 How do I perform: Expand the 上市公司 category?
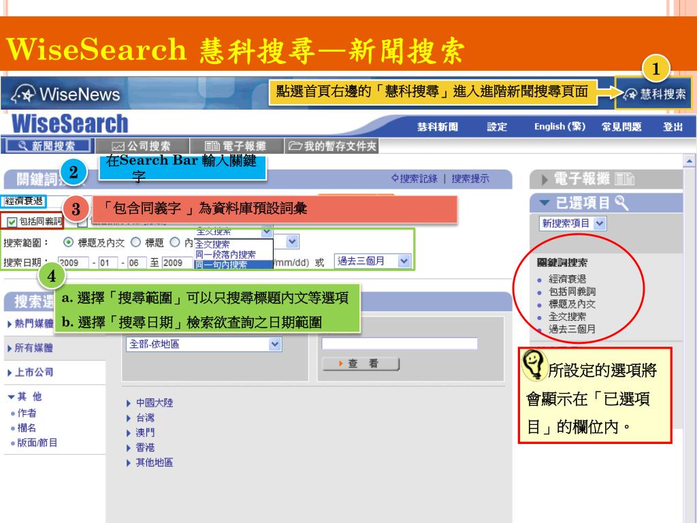pyautogui.click(x=30, y=373)
